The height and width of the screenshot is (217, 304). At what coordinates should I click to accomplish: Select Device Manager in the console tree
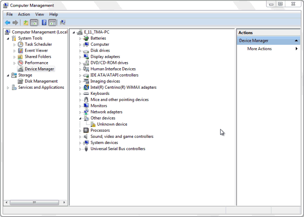point(40,69)
